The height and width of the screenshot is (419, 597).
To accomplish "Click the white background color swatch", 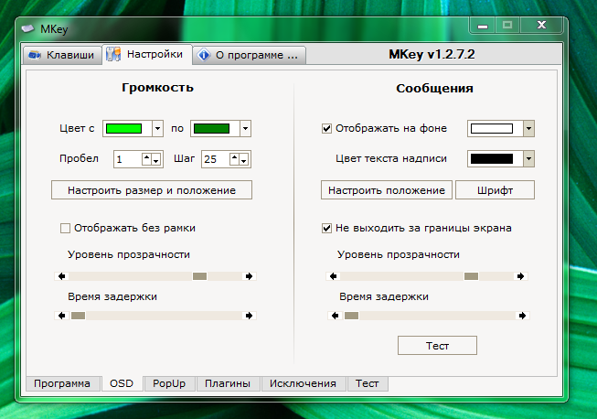I will point(494,129).
